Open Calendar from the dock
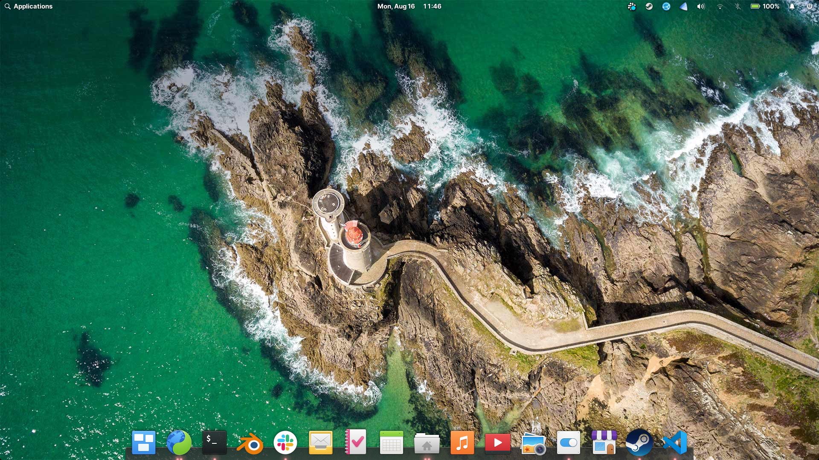 pyautogui.click(x=392, y=443)
